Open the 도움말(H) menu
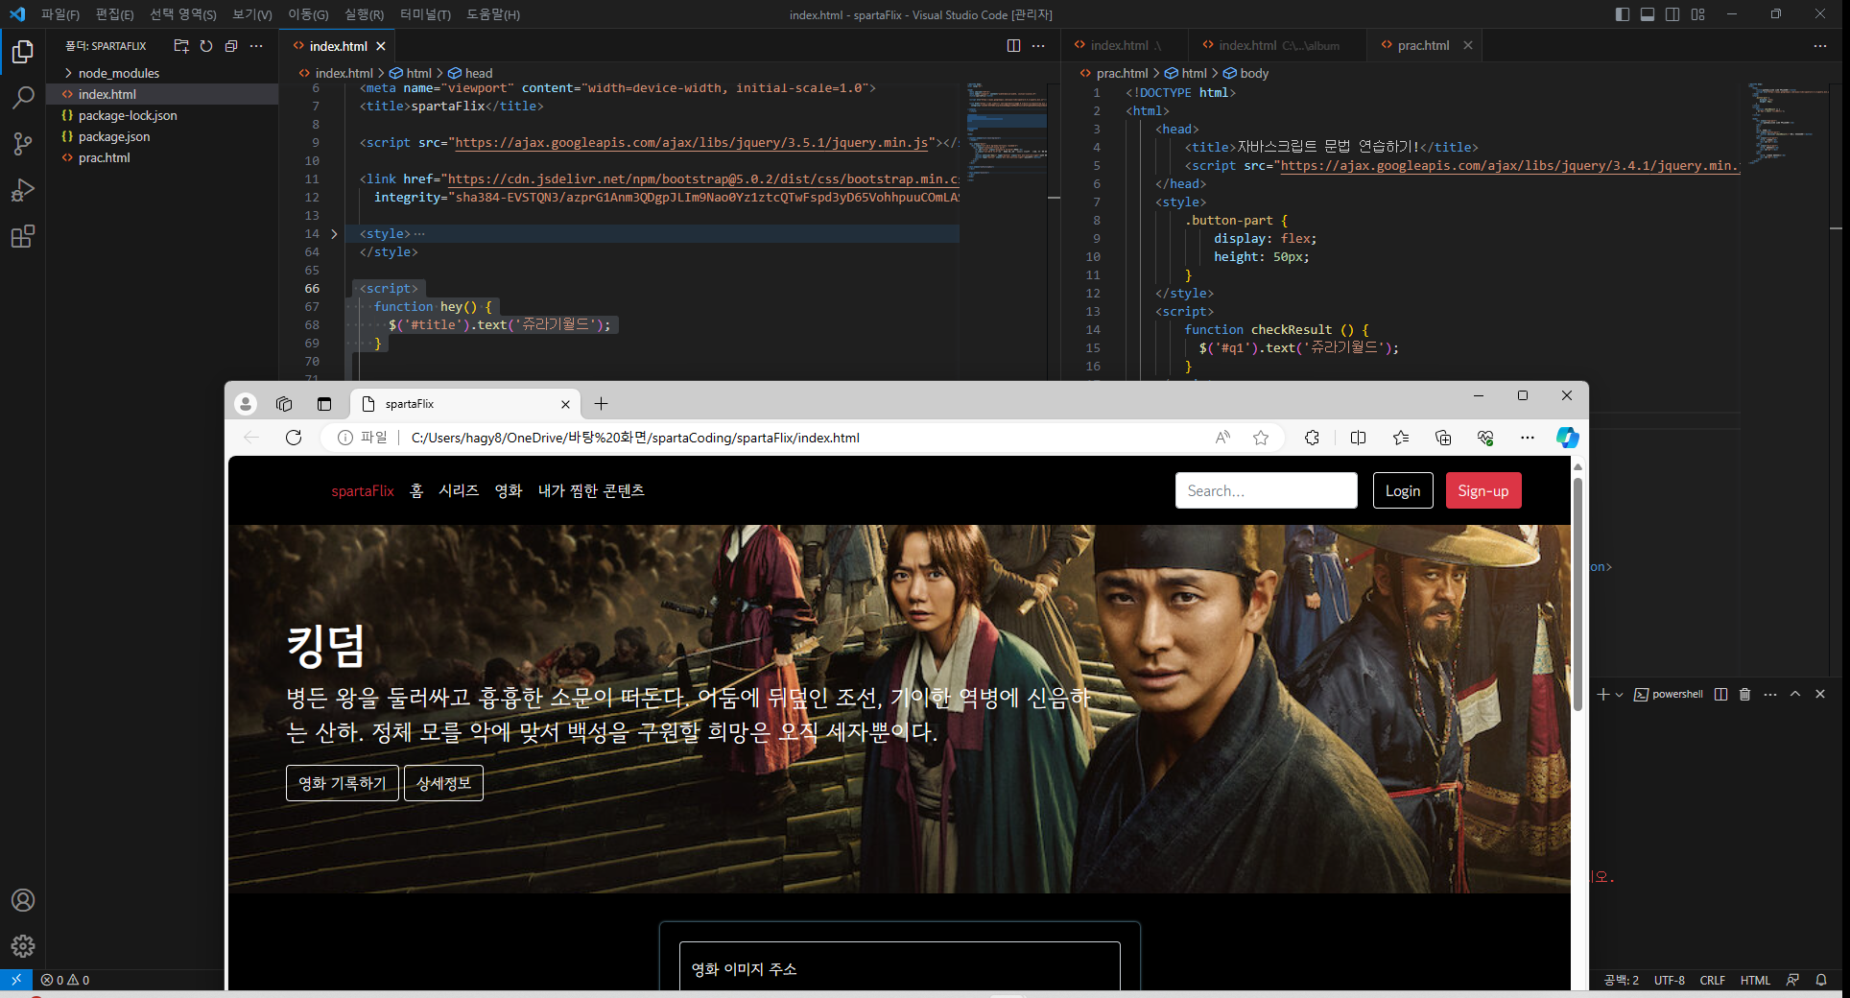1850x998 pixels. 493,14
